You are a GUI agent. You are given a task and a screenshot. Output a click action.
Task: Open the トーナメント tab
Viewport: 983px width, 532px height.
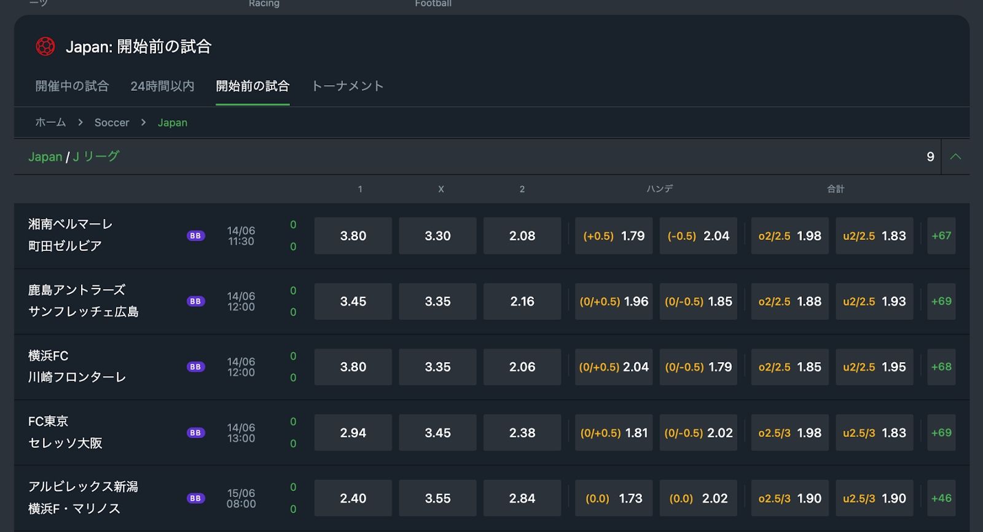pyautogui.click(x=348, y=86)
